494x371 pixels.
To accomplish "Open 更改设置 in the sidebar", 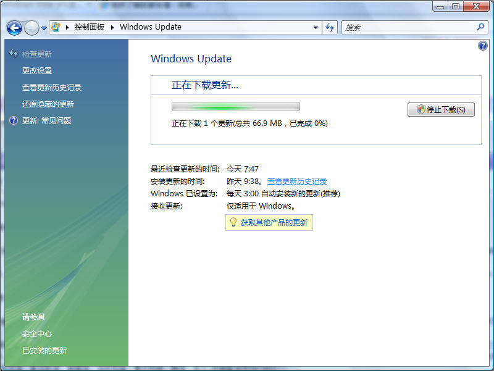I will coord(37,70).
